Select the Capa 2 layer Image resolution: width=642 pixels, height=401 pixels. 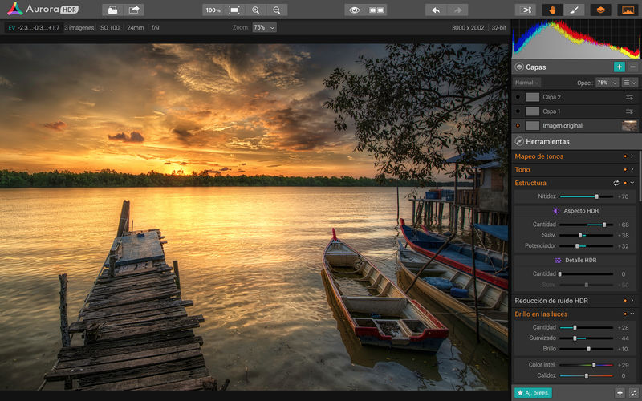(x=575, y=97)
